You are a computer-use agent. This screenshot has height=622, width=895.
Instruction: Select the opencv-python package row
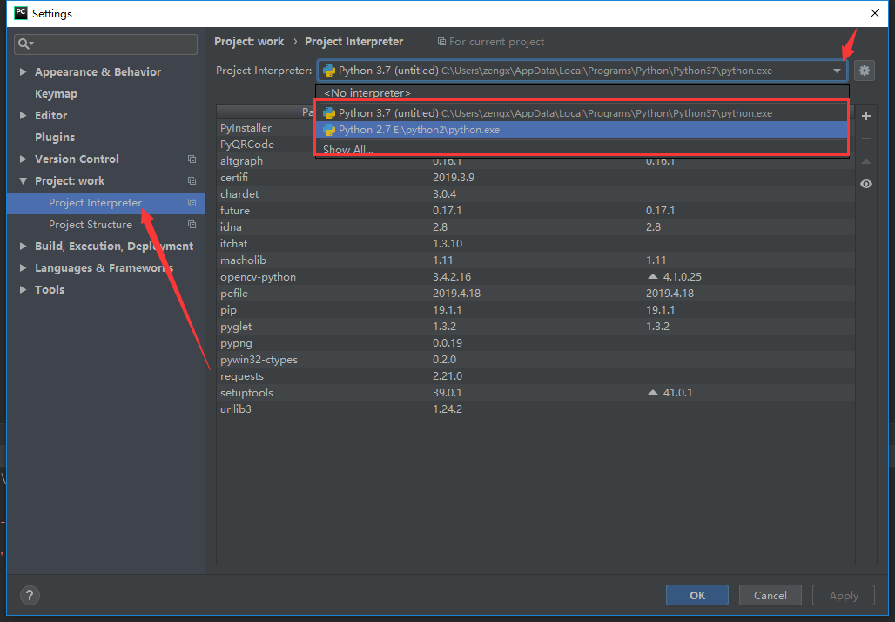tap(535, 277)
